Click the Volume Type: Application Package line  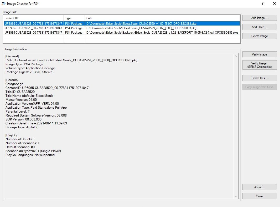(30, 68)
